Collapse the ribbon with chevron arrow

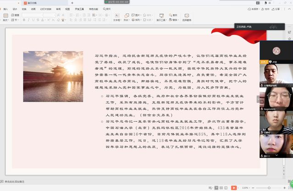pos(289,9)
